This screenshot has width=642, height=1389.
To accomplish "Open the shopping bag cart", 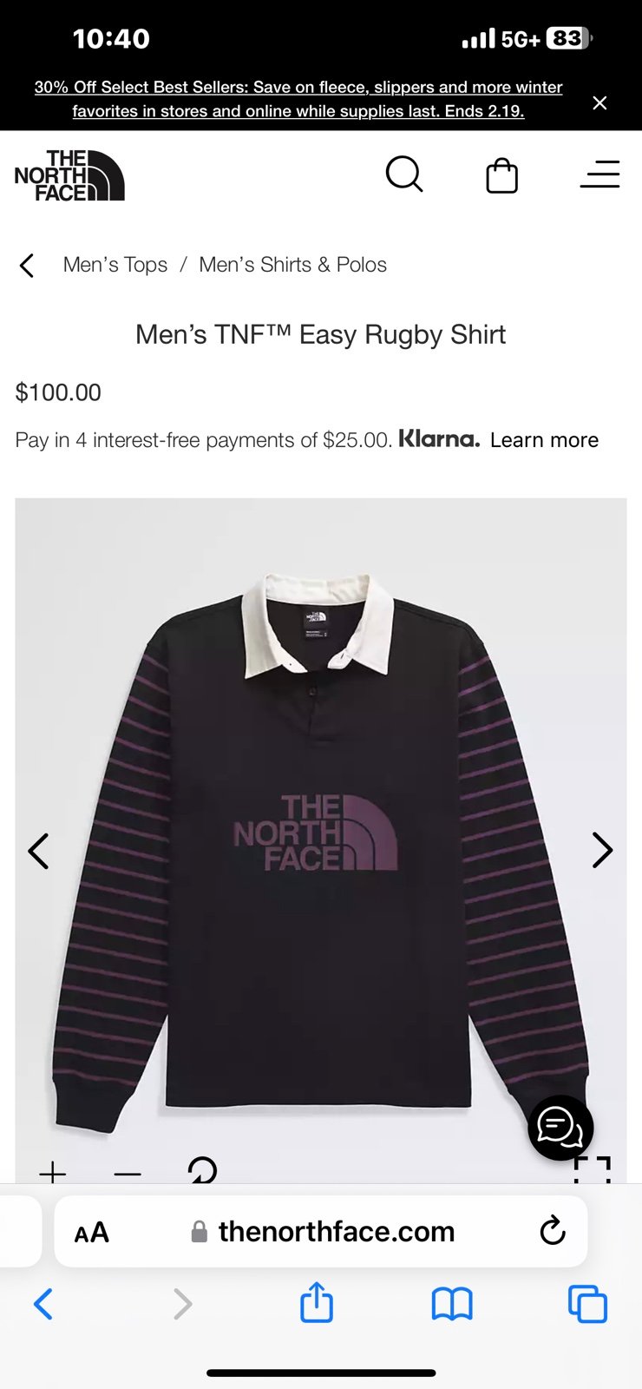I will pyautogui.click(x=501, y=175).
